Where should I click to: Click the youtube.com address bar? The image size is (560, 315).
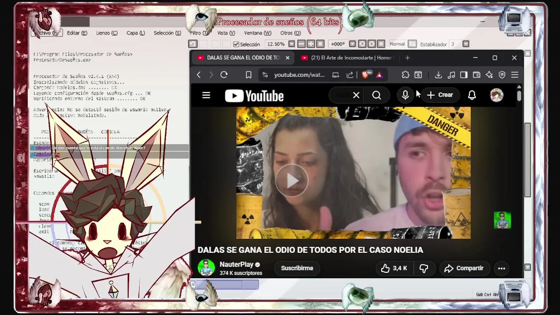point(299,75)
